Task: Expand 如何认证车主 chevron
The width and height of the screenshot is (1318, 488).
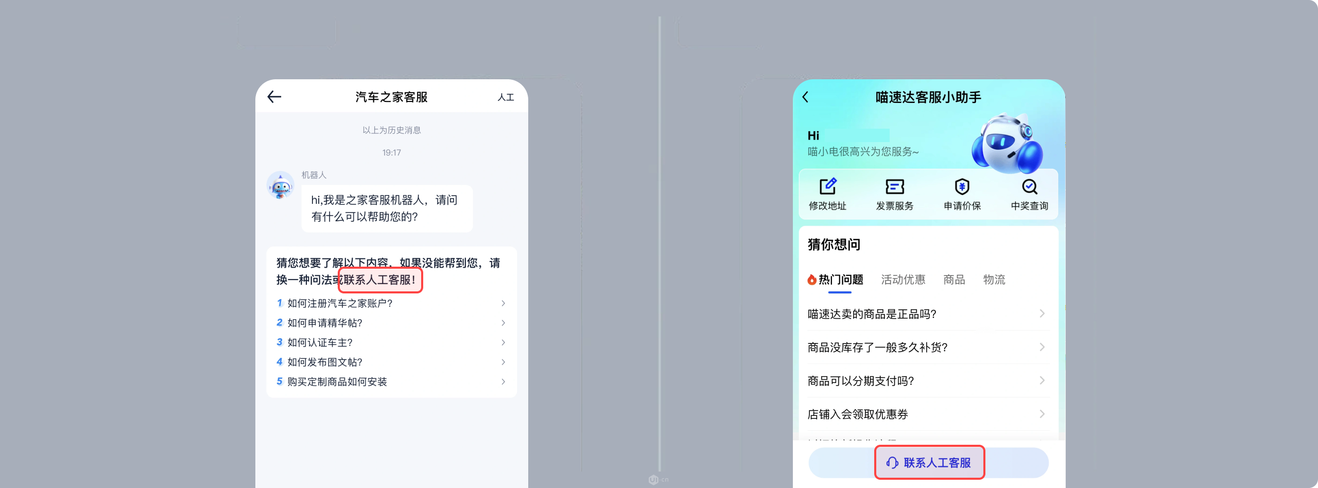Action: tap(503, 342)
